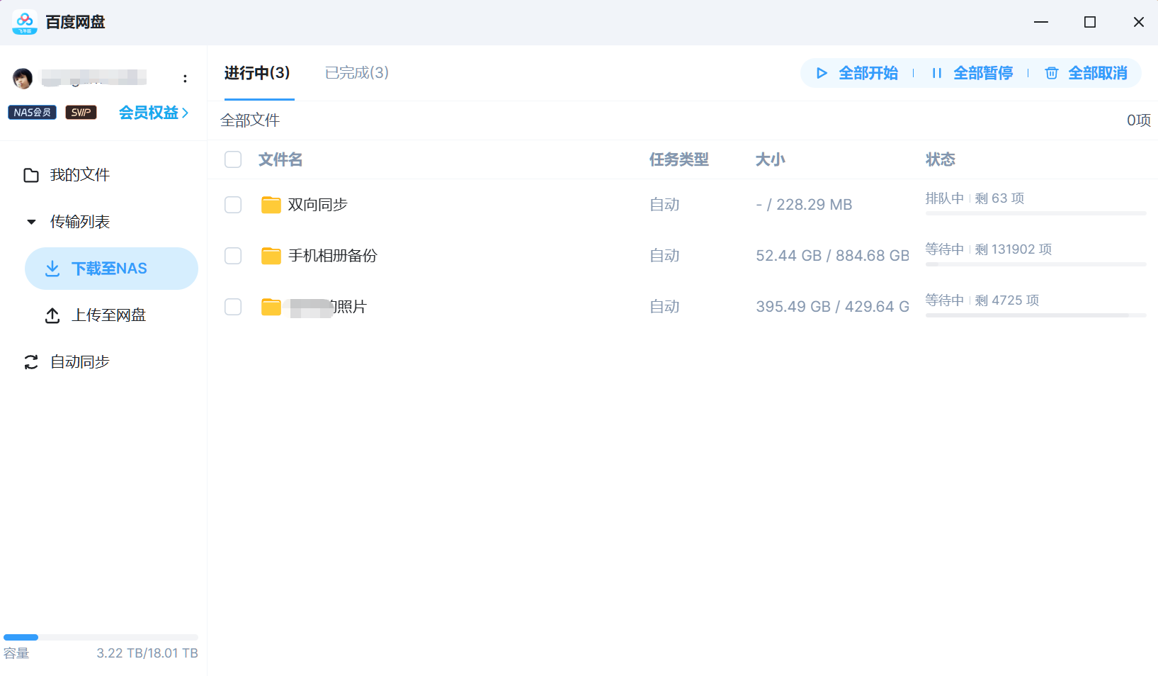Click the chevron after 会员权益
1158x676 pixels.
tap(186, 113)
